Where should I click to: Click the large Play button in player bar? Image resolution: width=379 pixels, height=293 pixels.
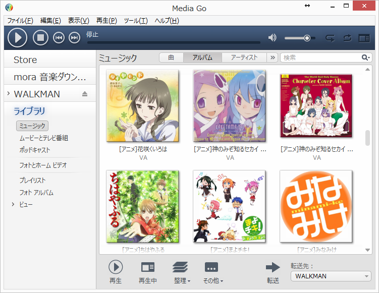click(x=17, y=38)
